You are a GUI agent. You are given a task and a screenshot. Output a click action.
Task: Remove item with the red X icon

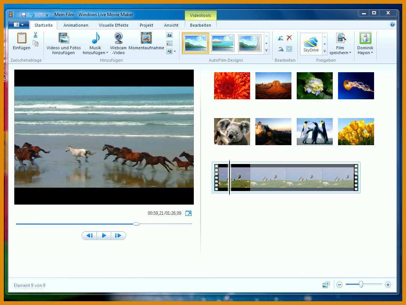[x=289, y=38]
